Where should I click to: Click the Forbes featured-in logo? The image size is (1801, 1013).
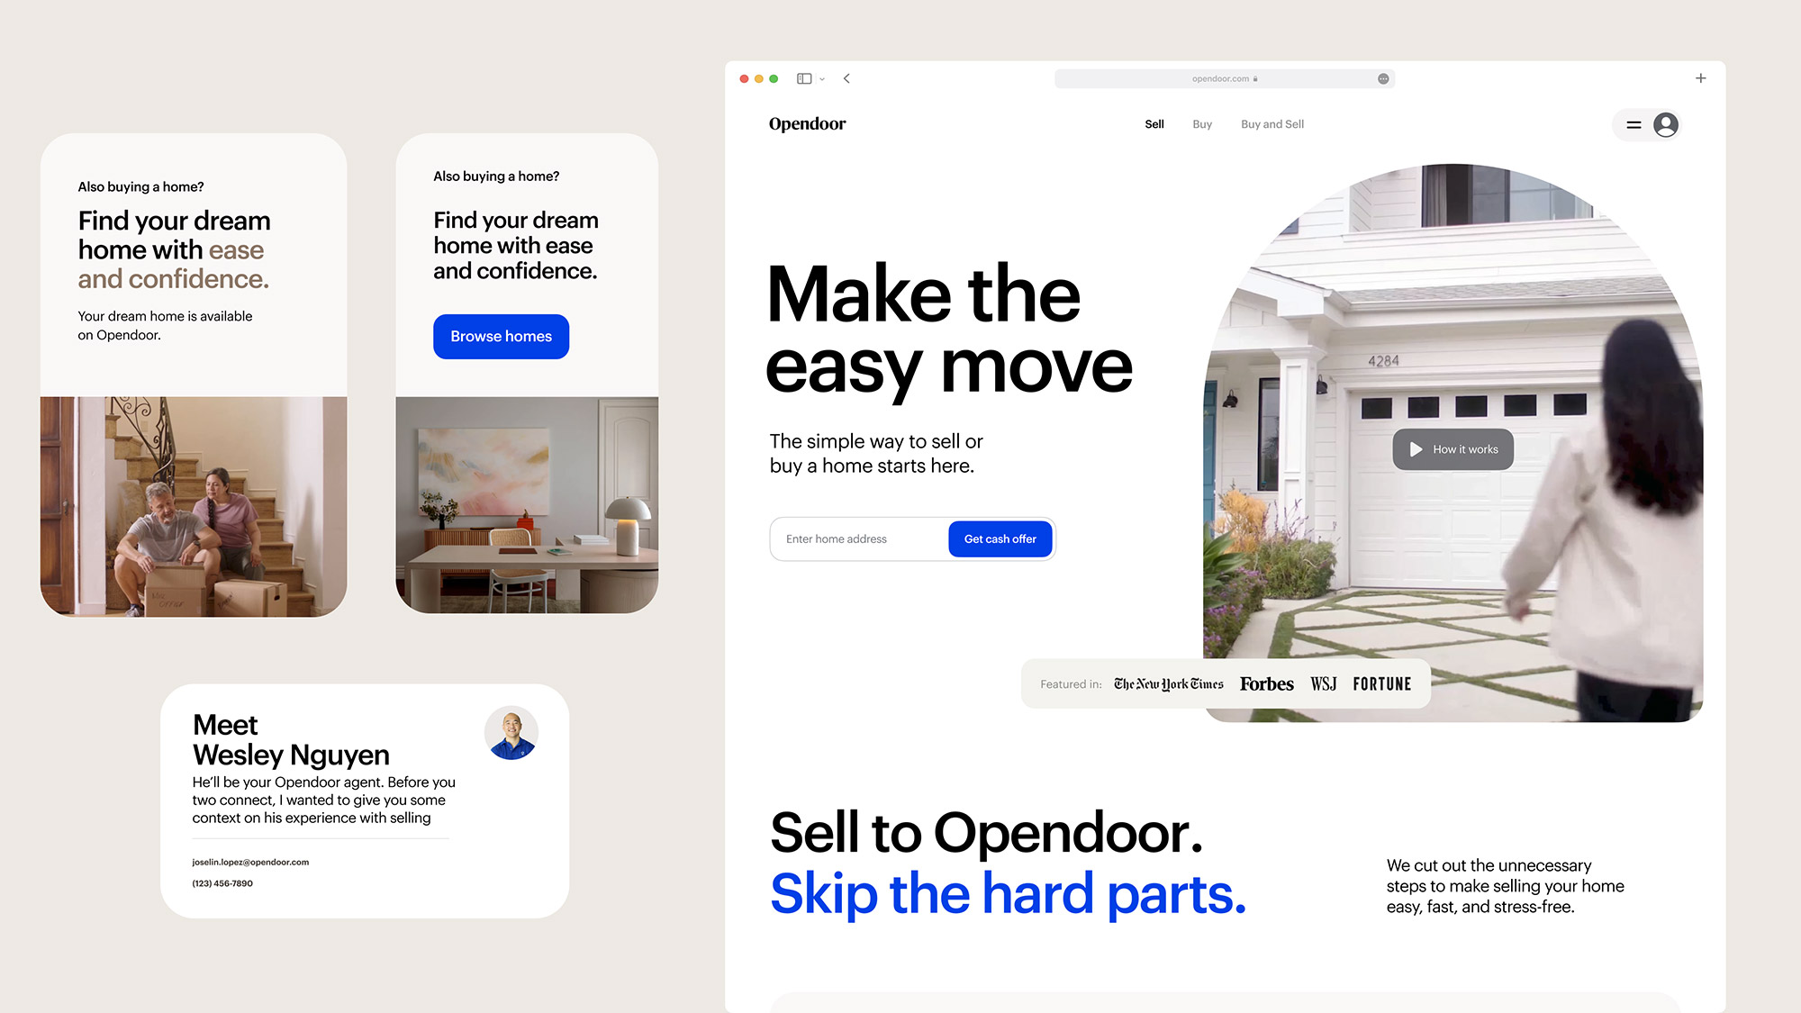click(1265, 684)
